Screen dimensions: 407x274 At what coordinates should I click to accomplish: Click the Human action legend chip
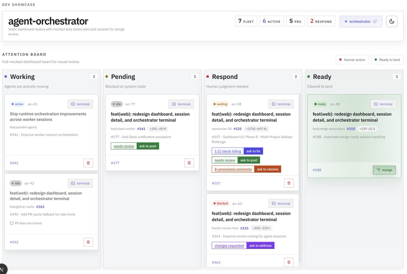(352, 60)
